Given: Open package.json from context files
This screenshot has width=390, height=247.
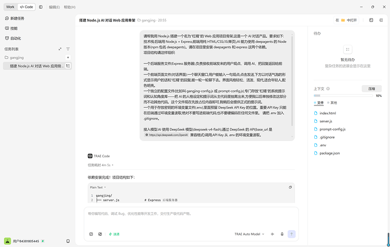Looking at the screenshot, I should pos(330,153).
